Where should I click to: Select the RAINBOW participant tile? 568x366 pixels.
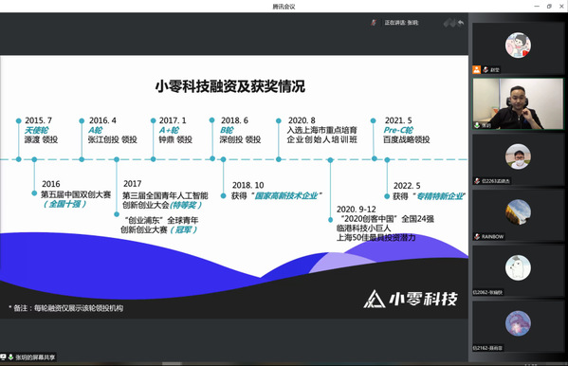[x=518, y=215]
